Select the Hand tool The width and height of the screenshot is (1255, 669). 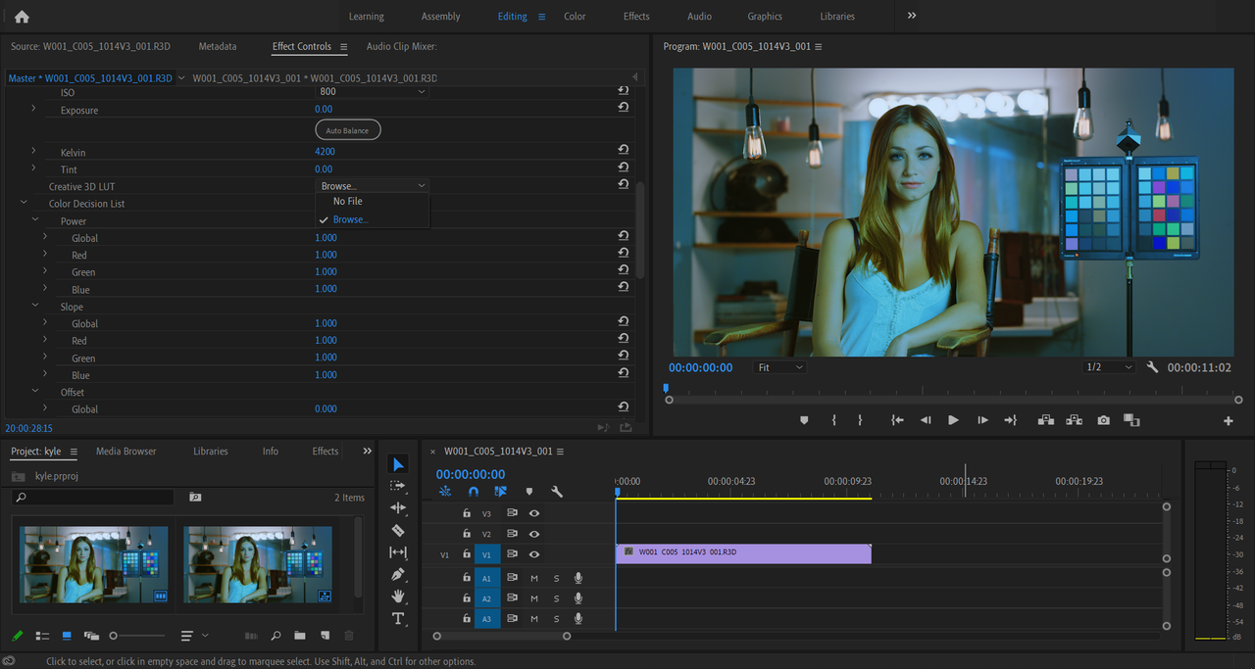click(398, 596)
